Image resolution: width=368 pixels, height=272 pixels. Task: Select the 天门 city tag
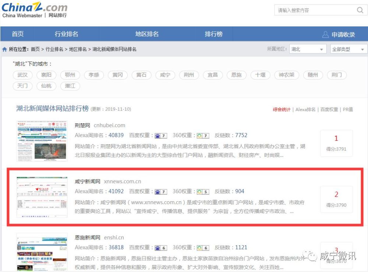22,86
